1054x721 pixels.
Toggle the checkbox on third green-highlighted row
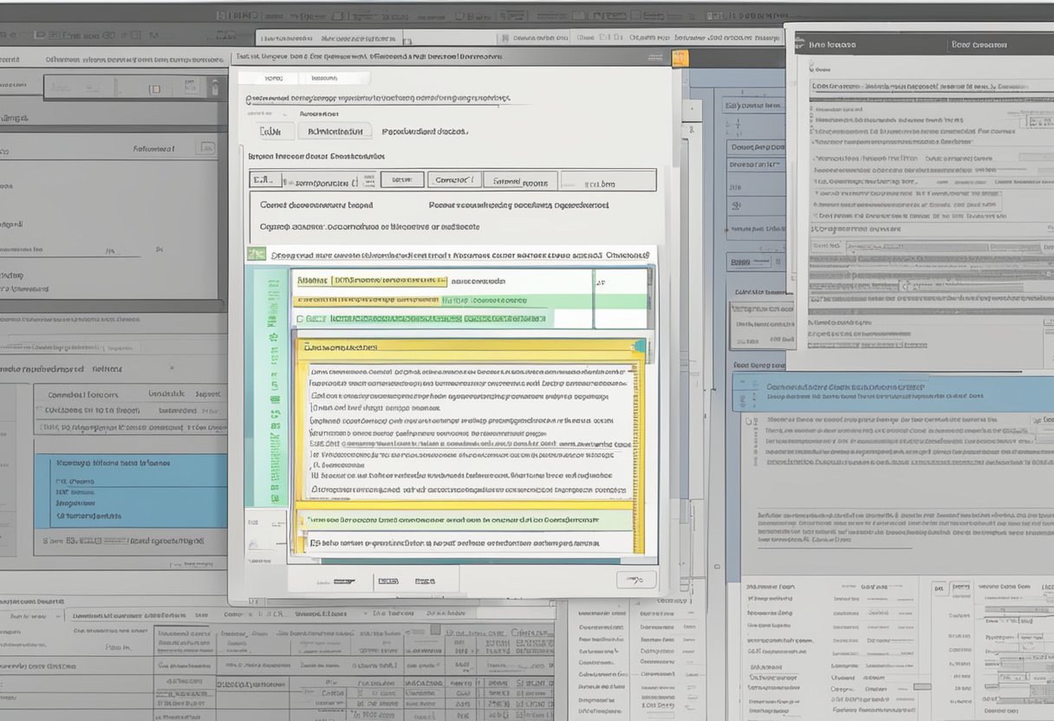click(300, 319)
